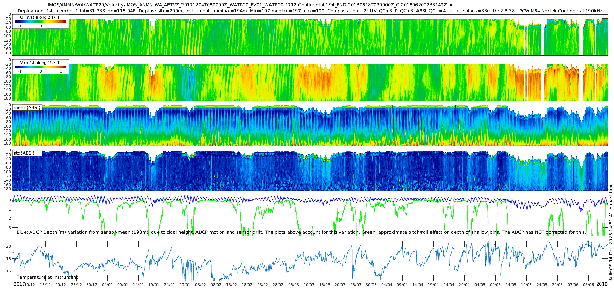Click the 'V (m/s) along 157°T' legend title

click(x=40, y=63)
